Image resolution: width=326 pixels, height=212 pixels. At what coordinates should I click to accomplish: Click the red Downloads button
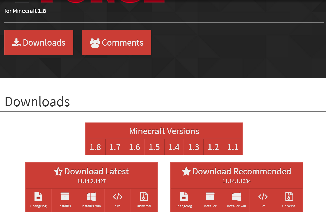pyautogui.click(x=39, y=43)
